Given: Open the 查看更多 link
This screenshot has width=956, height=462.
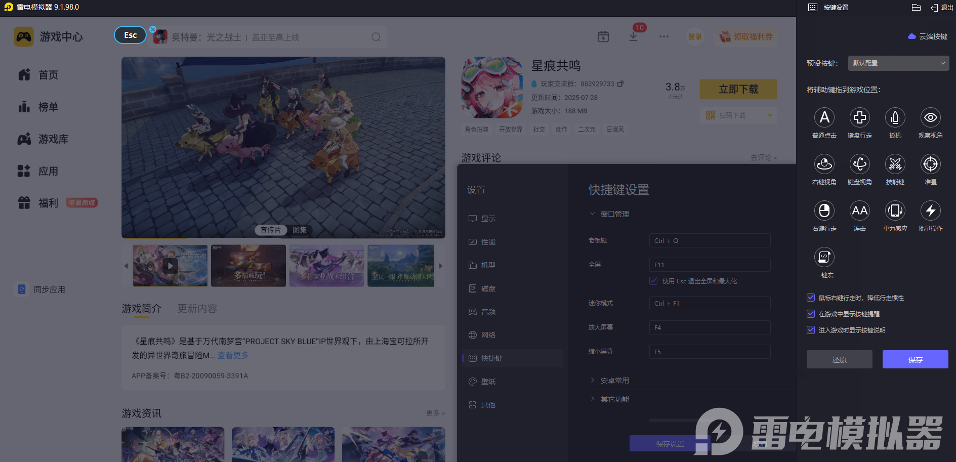Looking at the screenshot, I should pyautogui.click(x=233, y=355).
